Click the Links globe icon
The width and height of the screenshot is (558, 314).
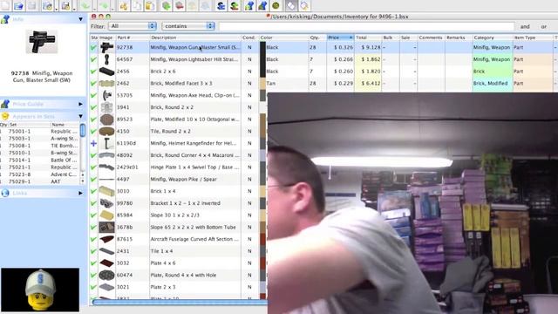coord(5,193)
